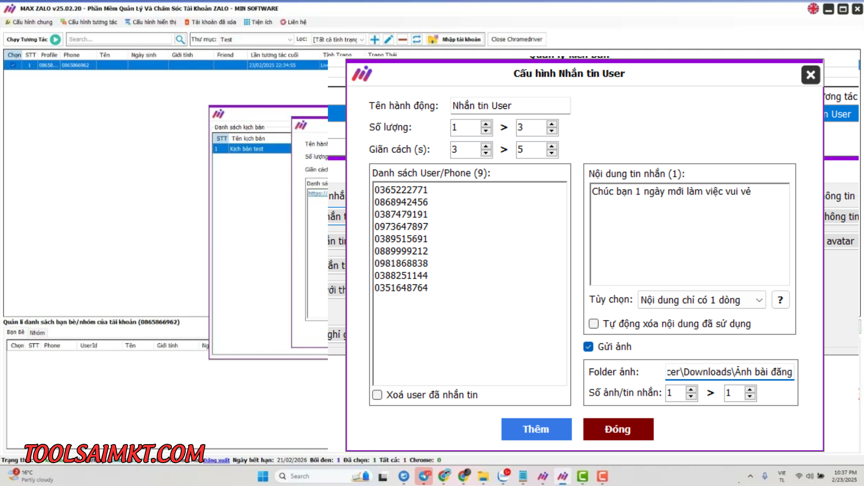Enable Tự động xóa nội dung đã sử dụng

click(594, 324)
